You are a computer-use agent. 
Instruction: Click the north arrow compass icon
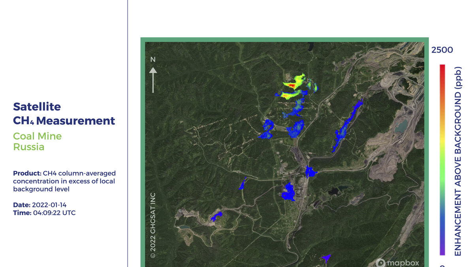point(153,80)
